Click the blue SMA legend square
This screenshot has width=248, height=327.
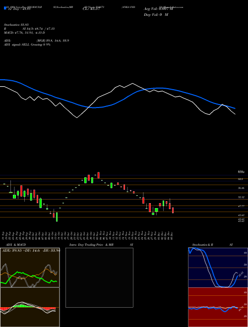pos(5,8)
